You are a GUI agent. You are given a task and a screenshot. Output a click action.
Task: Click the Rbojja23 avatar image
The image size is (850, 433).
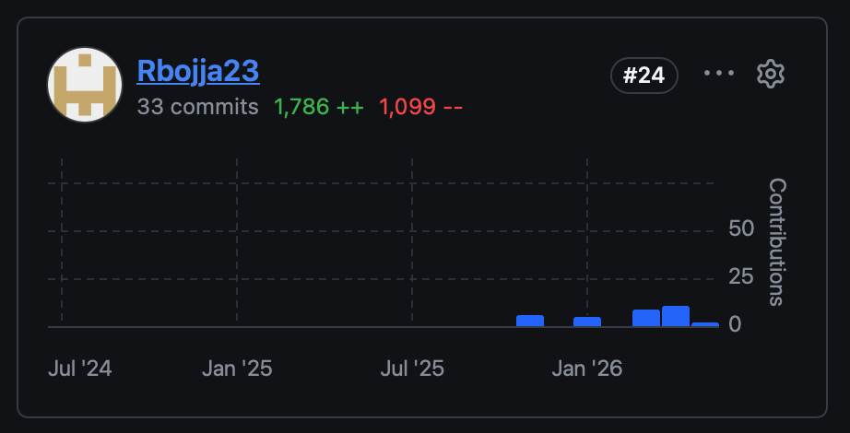[x=85, y=85]
